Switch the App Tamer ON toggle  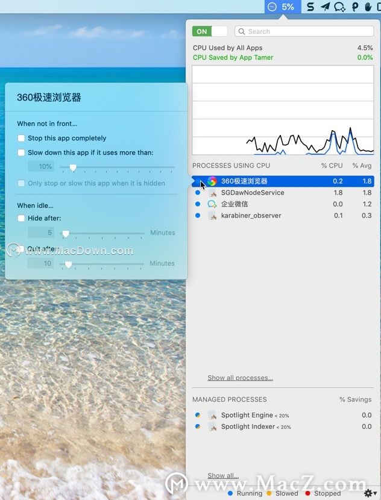click(210, 31)
